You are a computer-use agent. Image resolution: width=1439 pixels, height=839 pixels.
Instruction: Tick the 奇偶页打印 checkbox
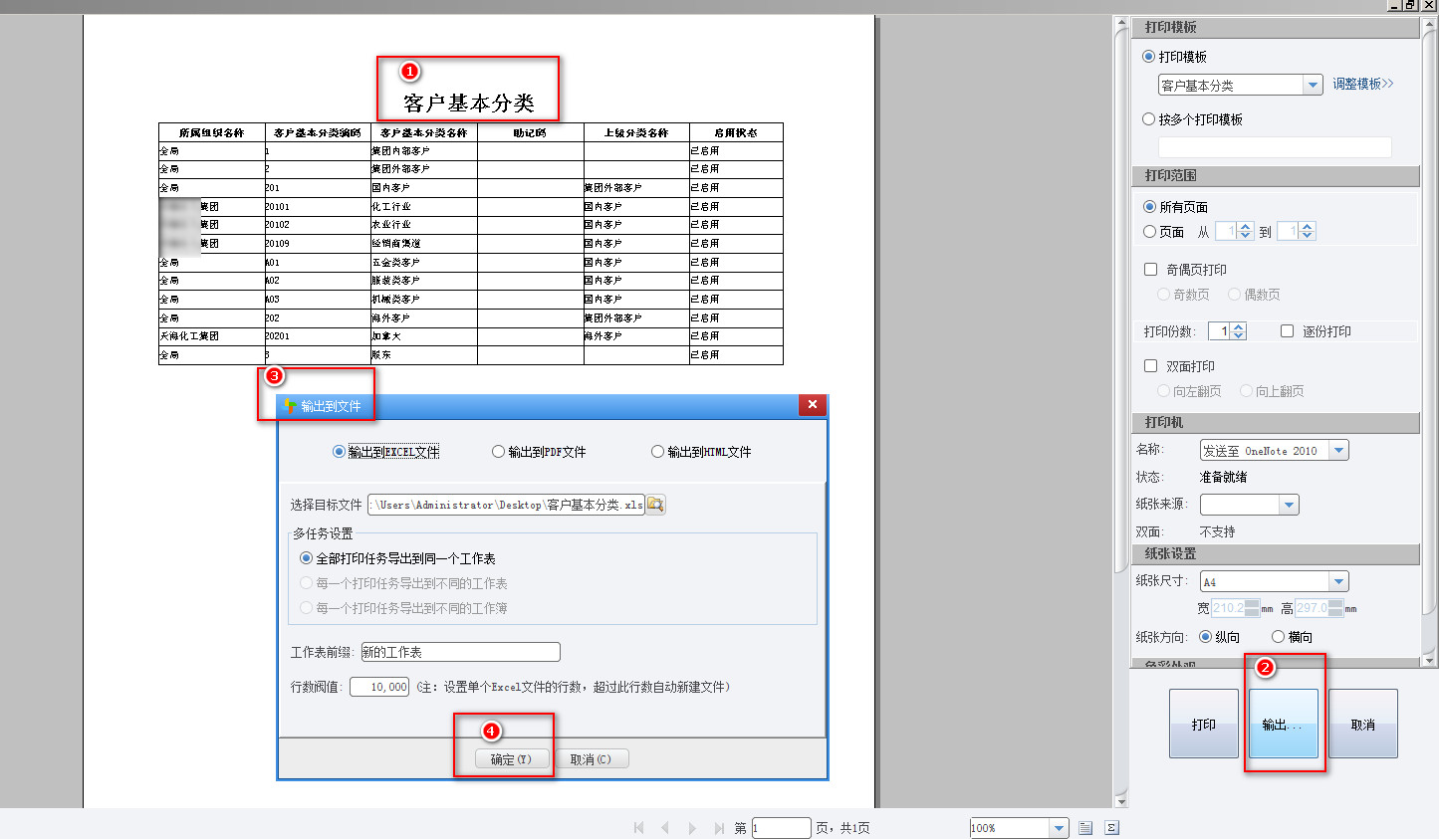[1151, 270]
